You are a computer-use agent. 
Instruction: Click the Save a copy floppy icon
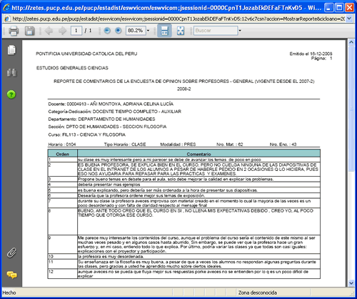click(x=29, y=31)
